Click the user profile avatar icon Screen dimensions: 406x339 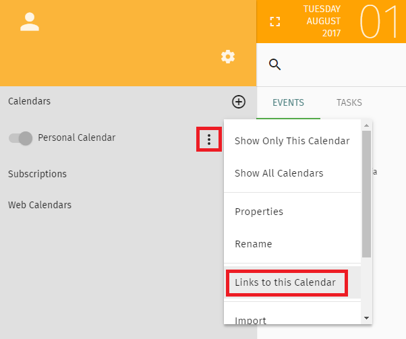coord(30,22)
